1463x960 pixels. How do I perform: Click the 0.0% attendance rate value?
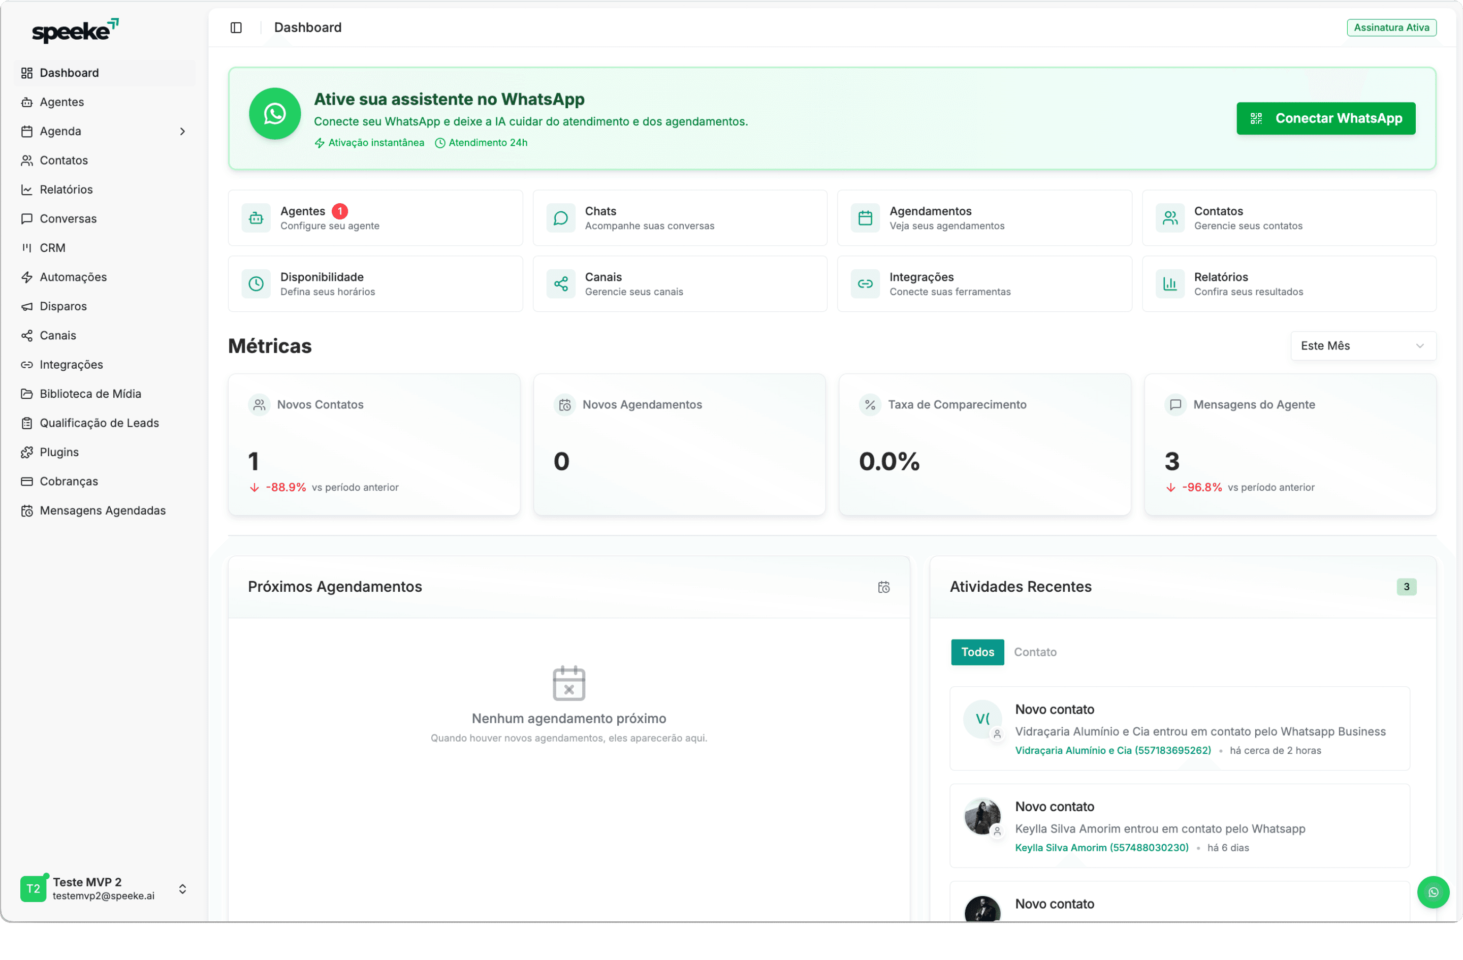(x=889, y=462)
